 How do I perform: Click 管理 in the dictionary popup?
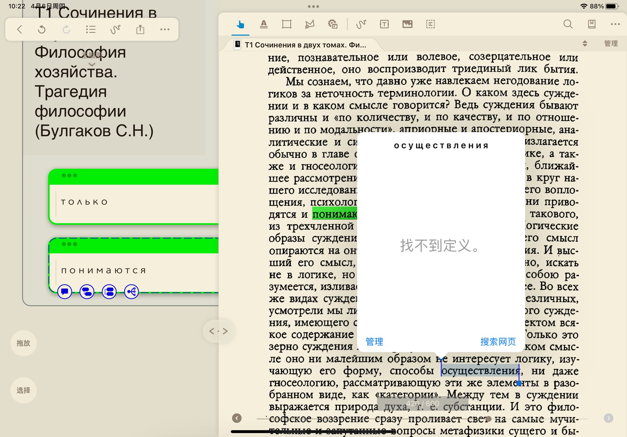pos(374,342)
